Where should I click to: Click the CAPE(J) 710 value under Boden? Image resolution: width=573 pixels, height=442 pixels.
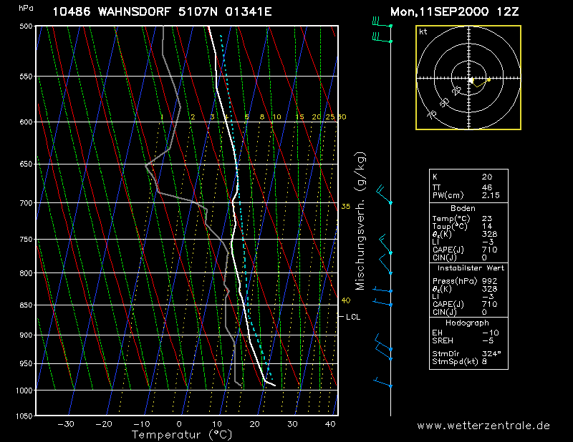(x=490, y=250)
